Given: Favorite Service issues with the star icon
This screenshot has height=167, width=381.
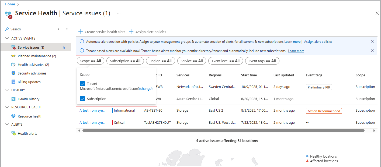Looking at the screenshot, I should point(64,47).
